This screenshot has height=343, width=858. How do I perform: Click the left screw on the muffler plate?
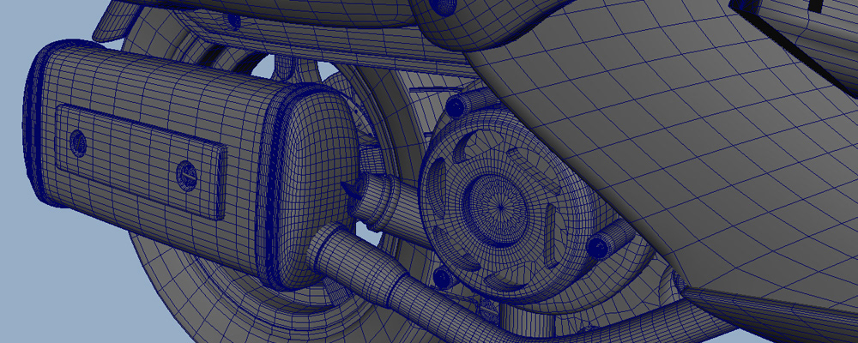(78, 143)
